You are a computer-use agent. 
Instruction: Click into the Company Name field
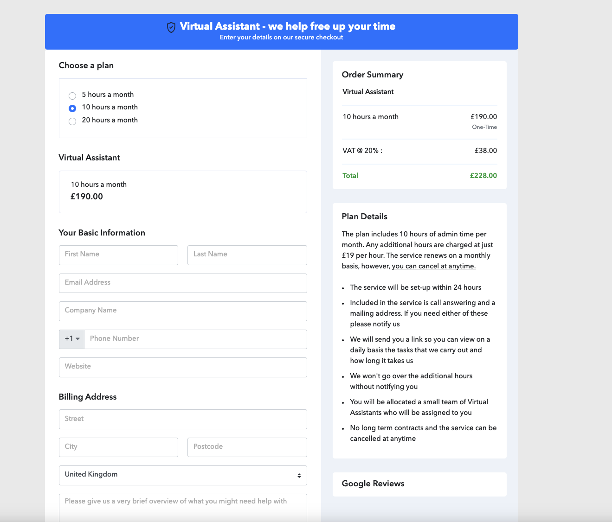tap(183, 311)
